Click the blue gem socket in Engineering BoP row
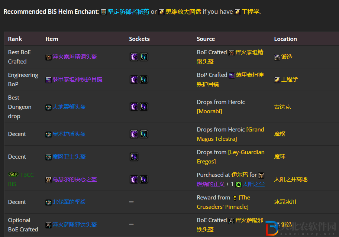 click(x=144, y=79)
